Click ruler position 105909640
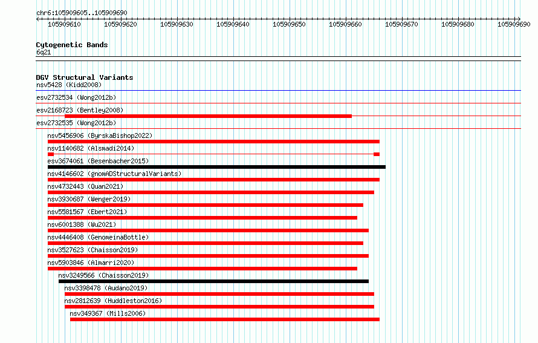 click(233, 24)
